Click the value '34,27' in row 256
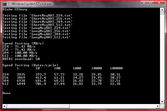167x111 pixels. point(78,78)
